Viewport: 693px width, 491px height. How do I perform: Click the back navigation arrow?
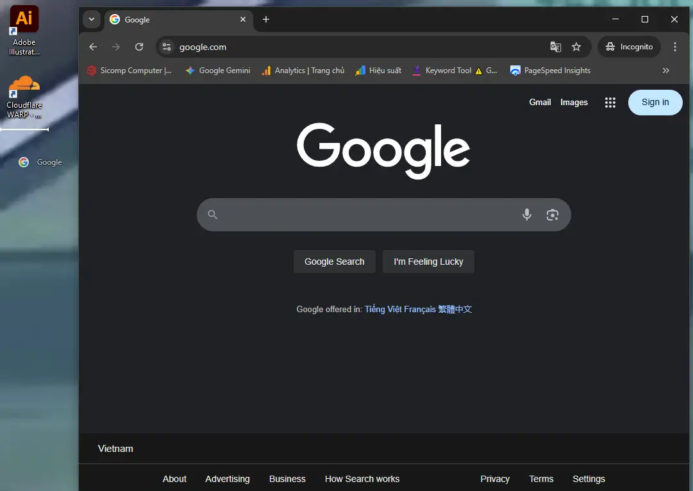point(93,47)
